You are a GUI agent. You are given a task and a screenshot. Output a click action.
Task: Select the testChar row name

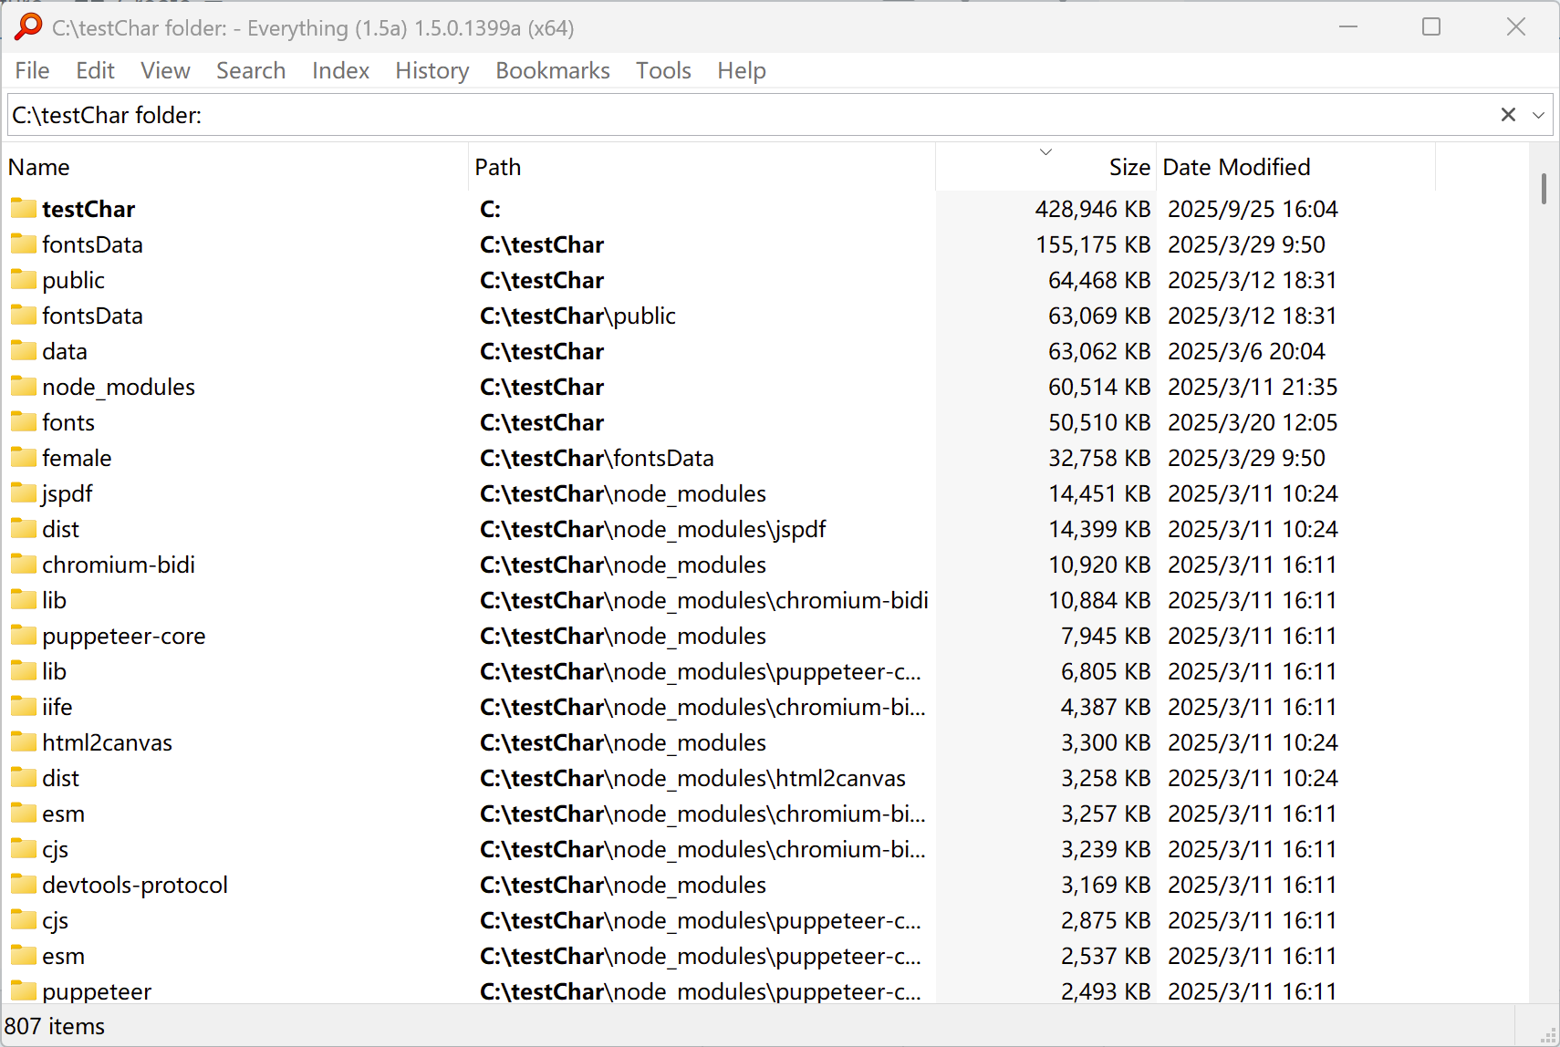[88, 209]
